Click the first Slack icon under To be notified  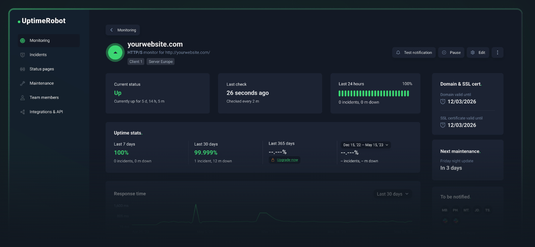pyautogui.click(x=445, y=221)
